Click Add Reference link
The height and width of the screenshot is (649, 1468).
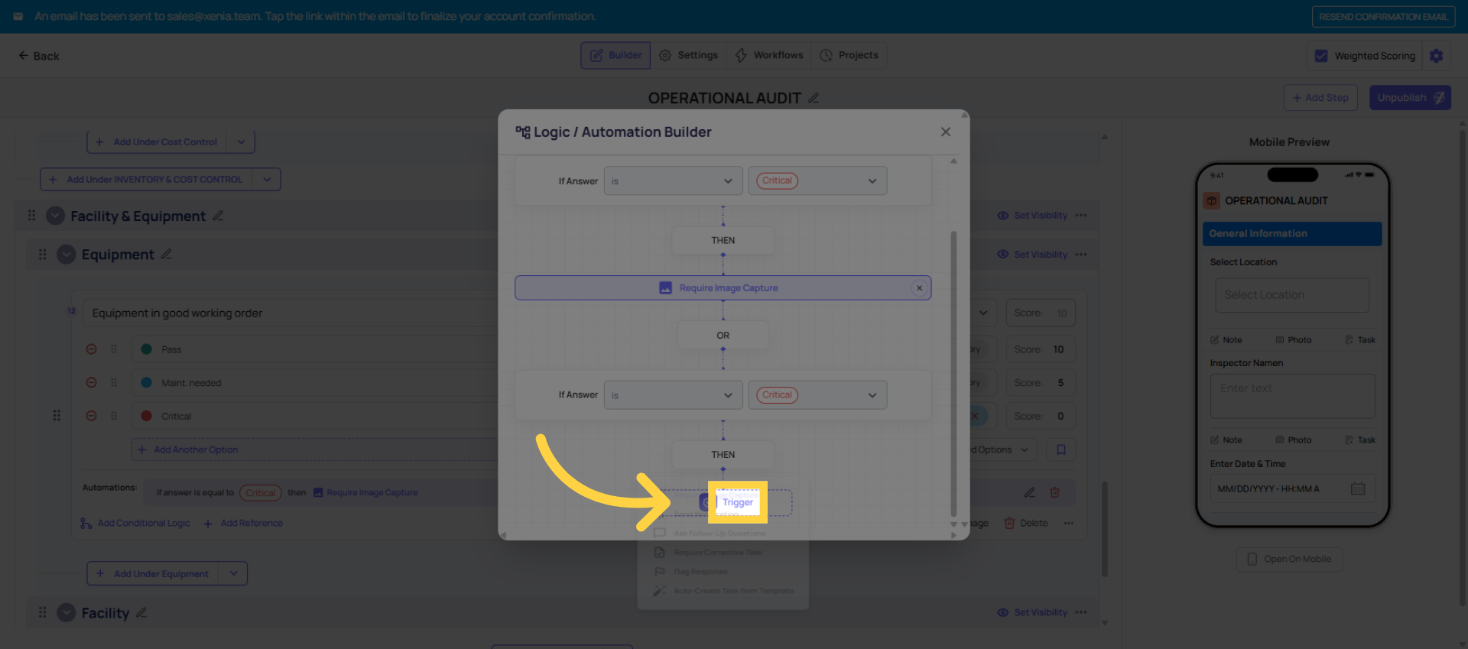click(x=243, y=523)
